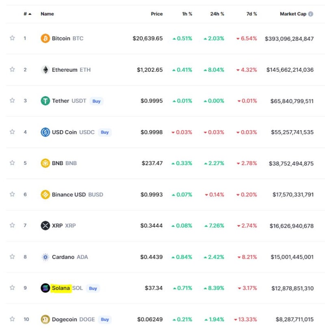The height and width of the screenshot is (331, 325).
Task: Toggle watchlist star for BNB
Action: (x=12, y=163)
